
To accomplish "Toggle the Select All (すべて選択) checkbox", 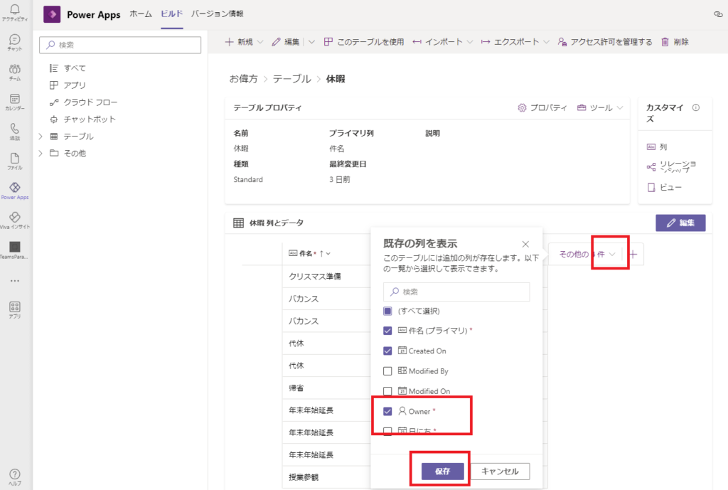I will point(387,311).
